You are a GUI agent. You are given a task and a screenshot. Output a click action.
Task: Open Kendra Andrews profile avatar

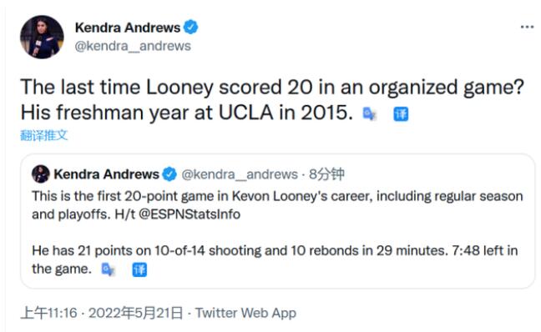[x=42, y=37]
